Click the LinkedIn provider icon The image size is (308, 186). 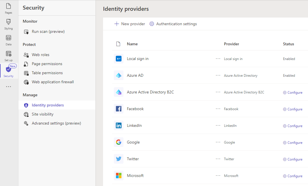point(118,125)
